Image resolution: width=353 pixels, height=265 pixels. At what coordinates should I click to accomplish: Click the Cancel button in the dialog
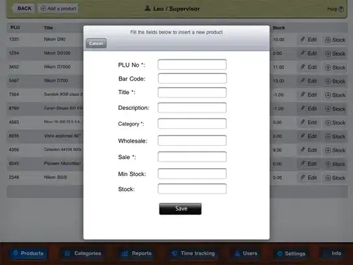tap(96, 43)
